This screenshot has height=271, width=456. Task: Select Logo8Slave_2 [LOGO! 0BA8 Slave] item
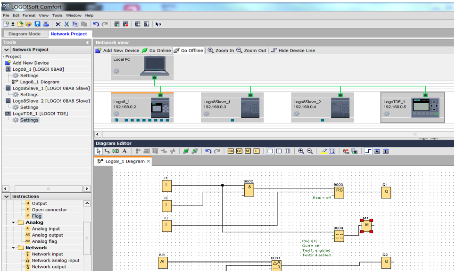coord(51,101)
